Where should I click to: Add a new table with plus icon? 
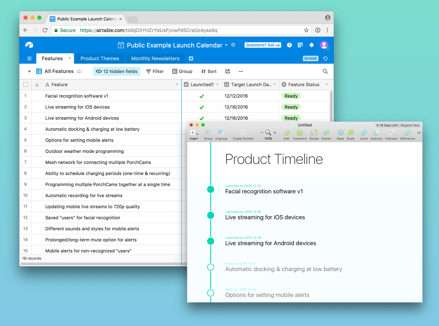tap(191, 58)
